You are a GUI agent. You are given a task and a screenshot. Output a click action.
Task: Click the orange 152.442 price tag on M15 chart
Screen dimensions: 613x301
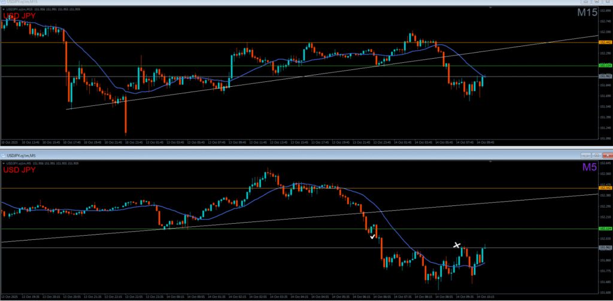click(605, 42)
